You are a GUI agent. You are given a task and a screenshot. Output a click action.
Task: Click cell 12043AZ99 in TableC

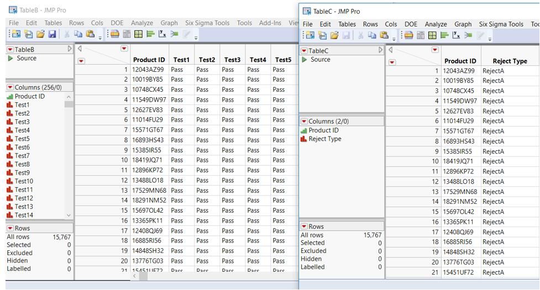coord(459,71)
